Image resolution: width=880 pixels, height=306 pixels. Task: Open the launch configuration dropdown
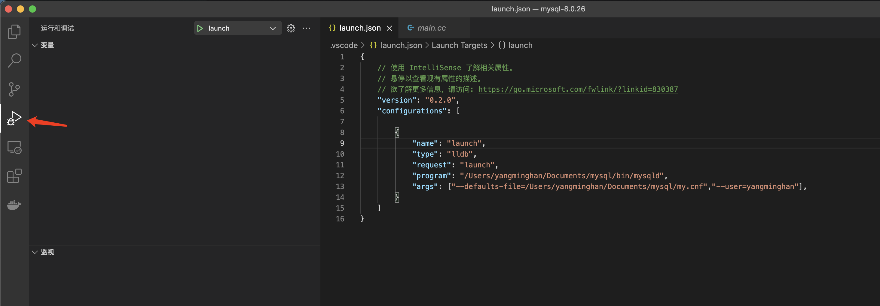[272, 28]
